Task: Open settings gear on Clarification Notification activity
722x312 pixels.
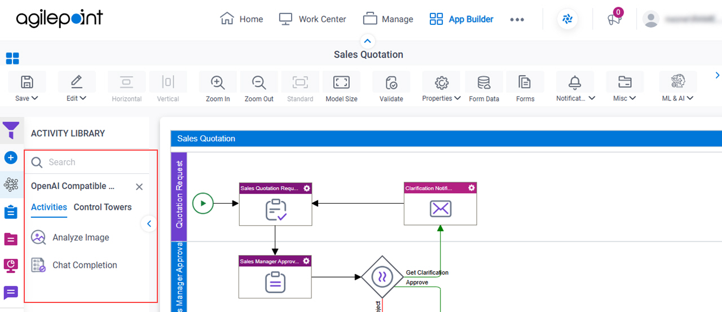Action: [x=472, y=188]
